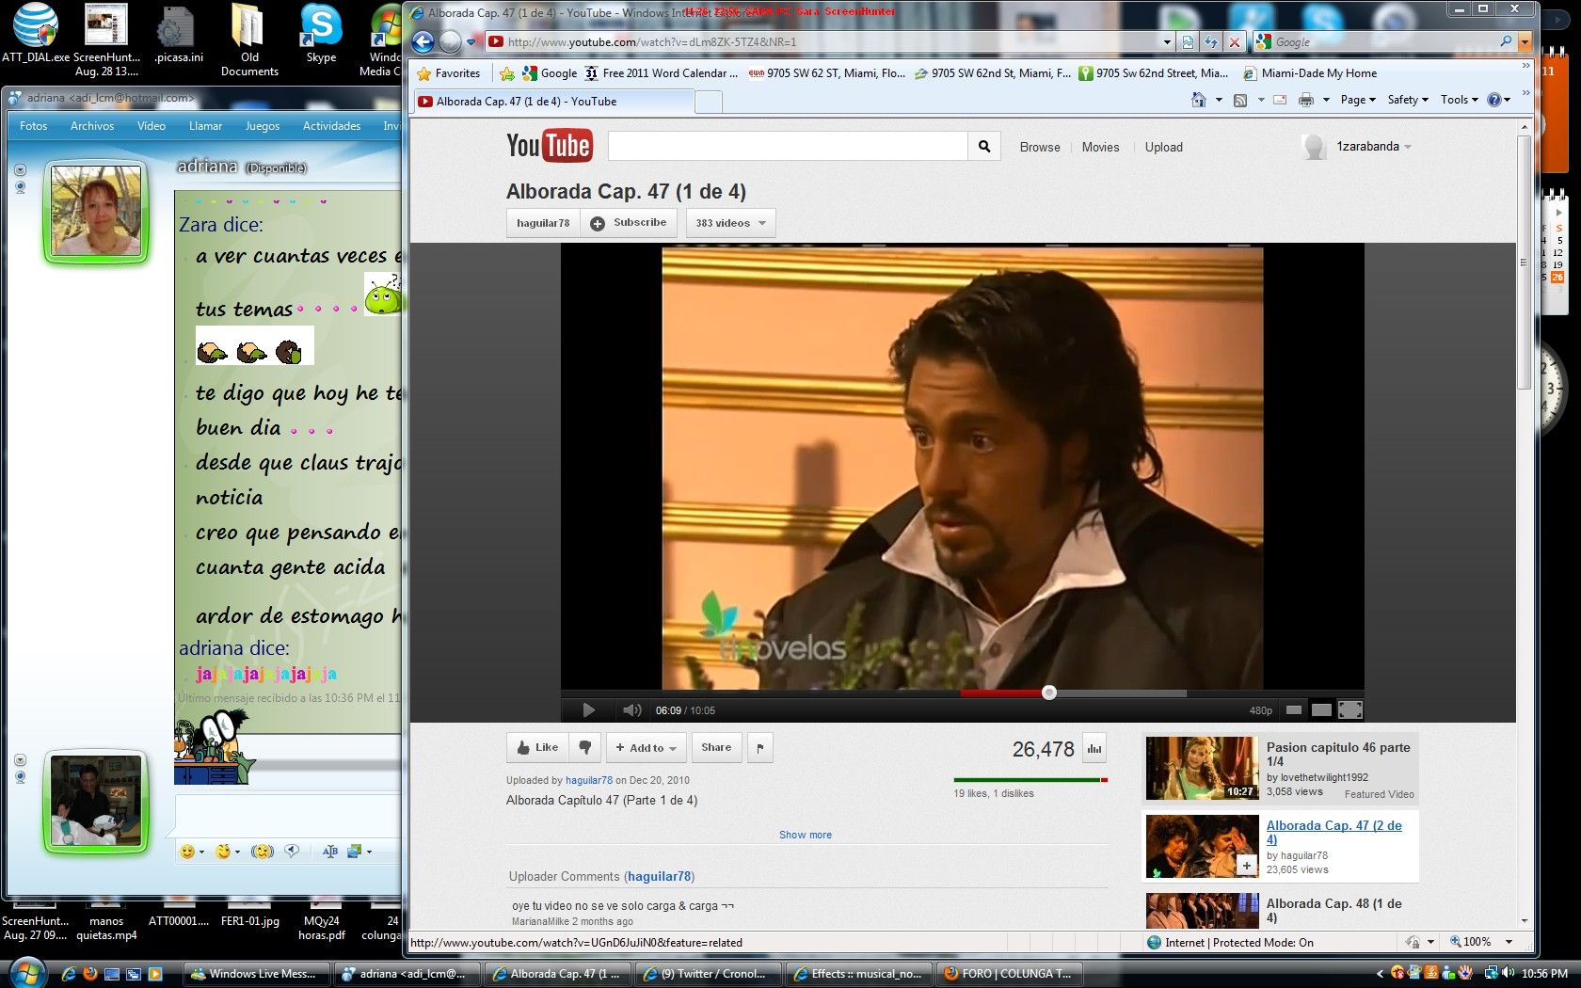Expand the 383 videos dropdown
The width and height of the screenshot is (1581, 988).
tap(730, 223)
